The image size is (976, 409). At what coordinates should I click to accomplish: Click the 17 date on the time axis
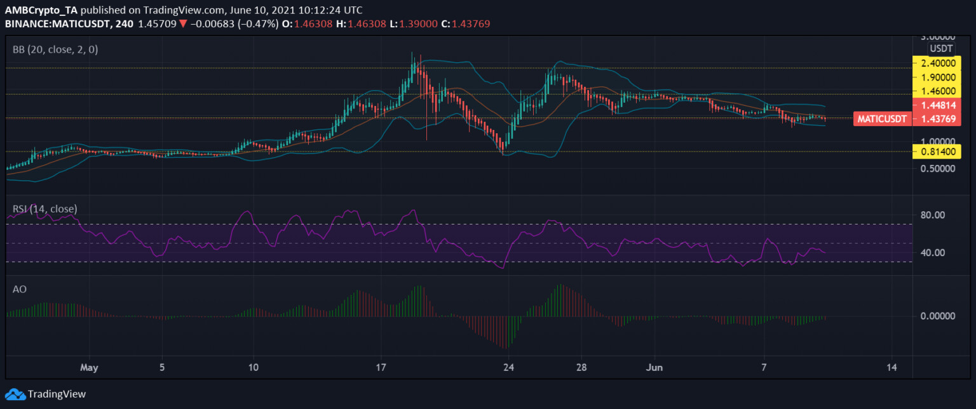[x=381, y=367]
